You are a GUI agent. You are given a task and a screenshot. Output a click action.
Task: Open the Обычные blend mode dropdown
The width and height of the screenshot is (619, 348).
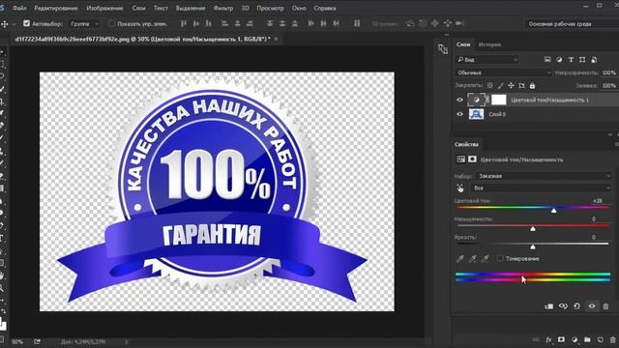503,72
